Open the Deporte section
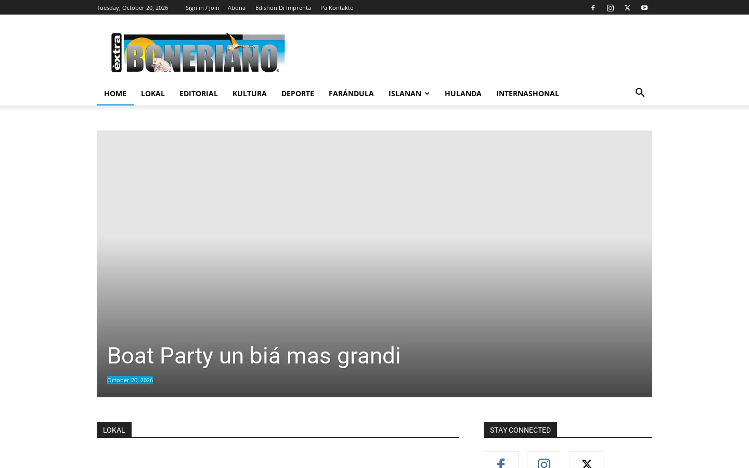The height and width of the screenshot is (468, 749). coord(298,94)
